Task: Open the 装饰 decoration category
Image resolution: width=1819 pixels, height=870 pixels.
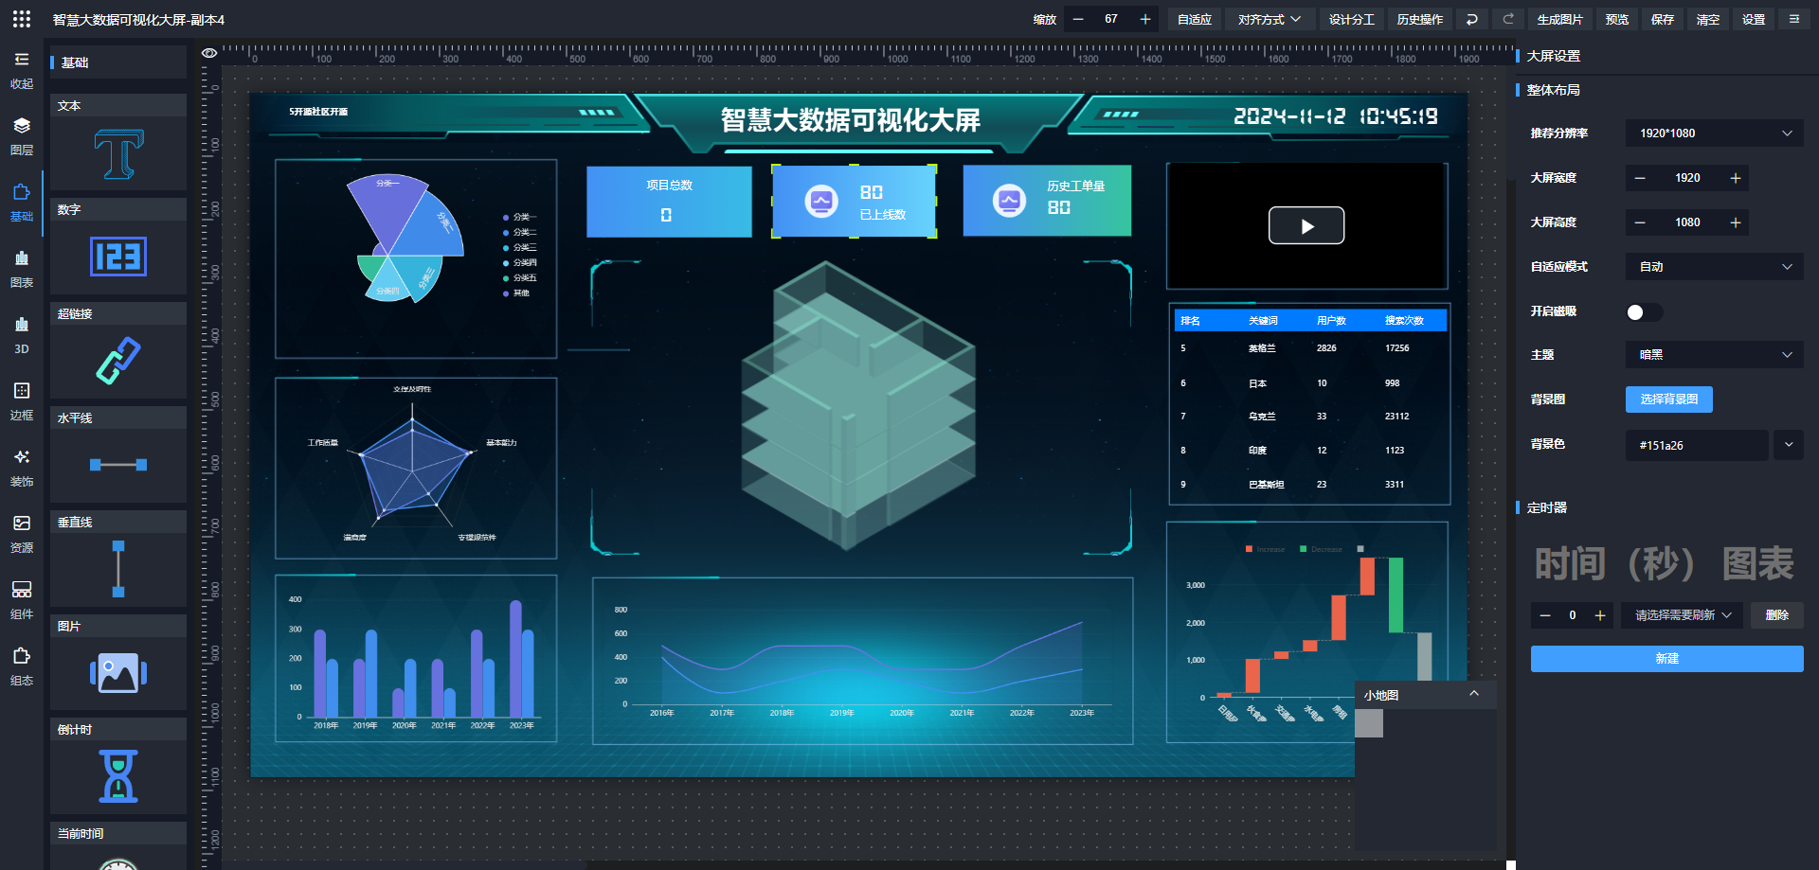Action: [x=22, y=468]
